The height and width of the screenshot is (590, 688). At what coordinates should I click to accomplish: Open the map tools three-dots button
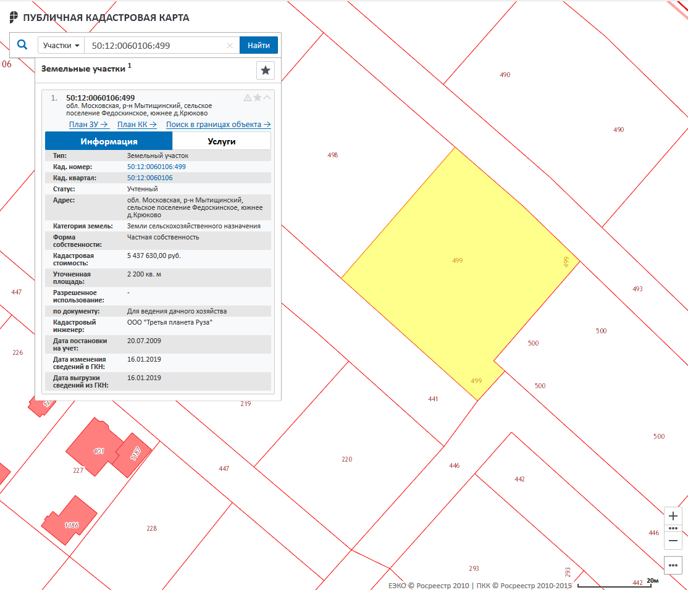(x=673, y=564)
